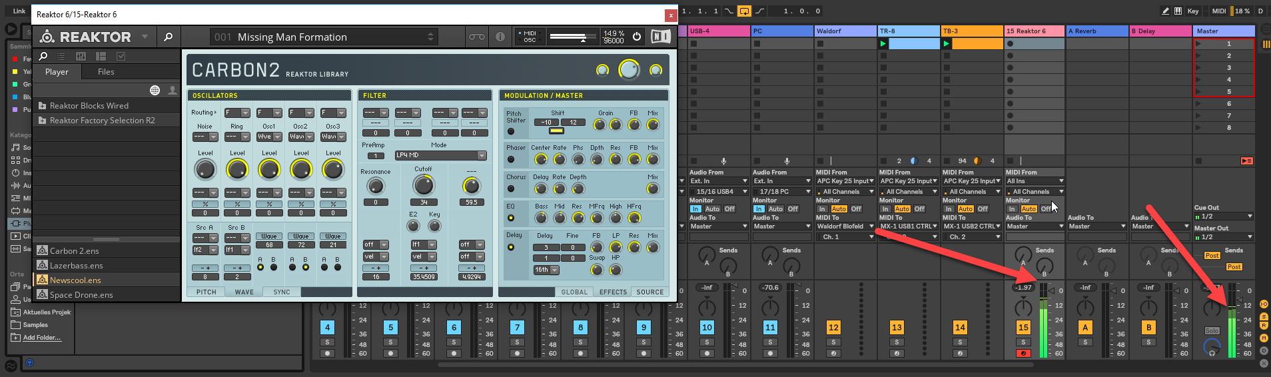The image size is (1271, 377).
Task: Switch to the SOURCE tab
Action: click(x=649, y=292)
